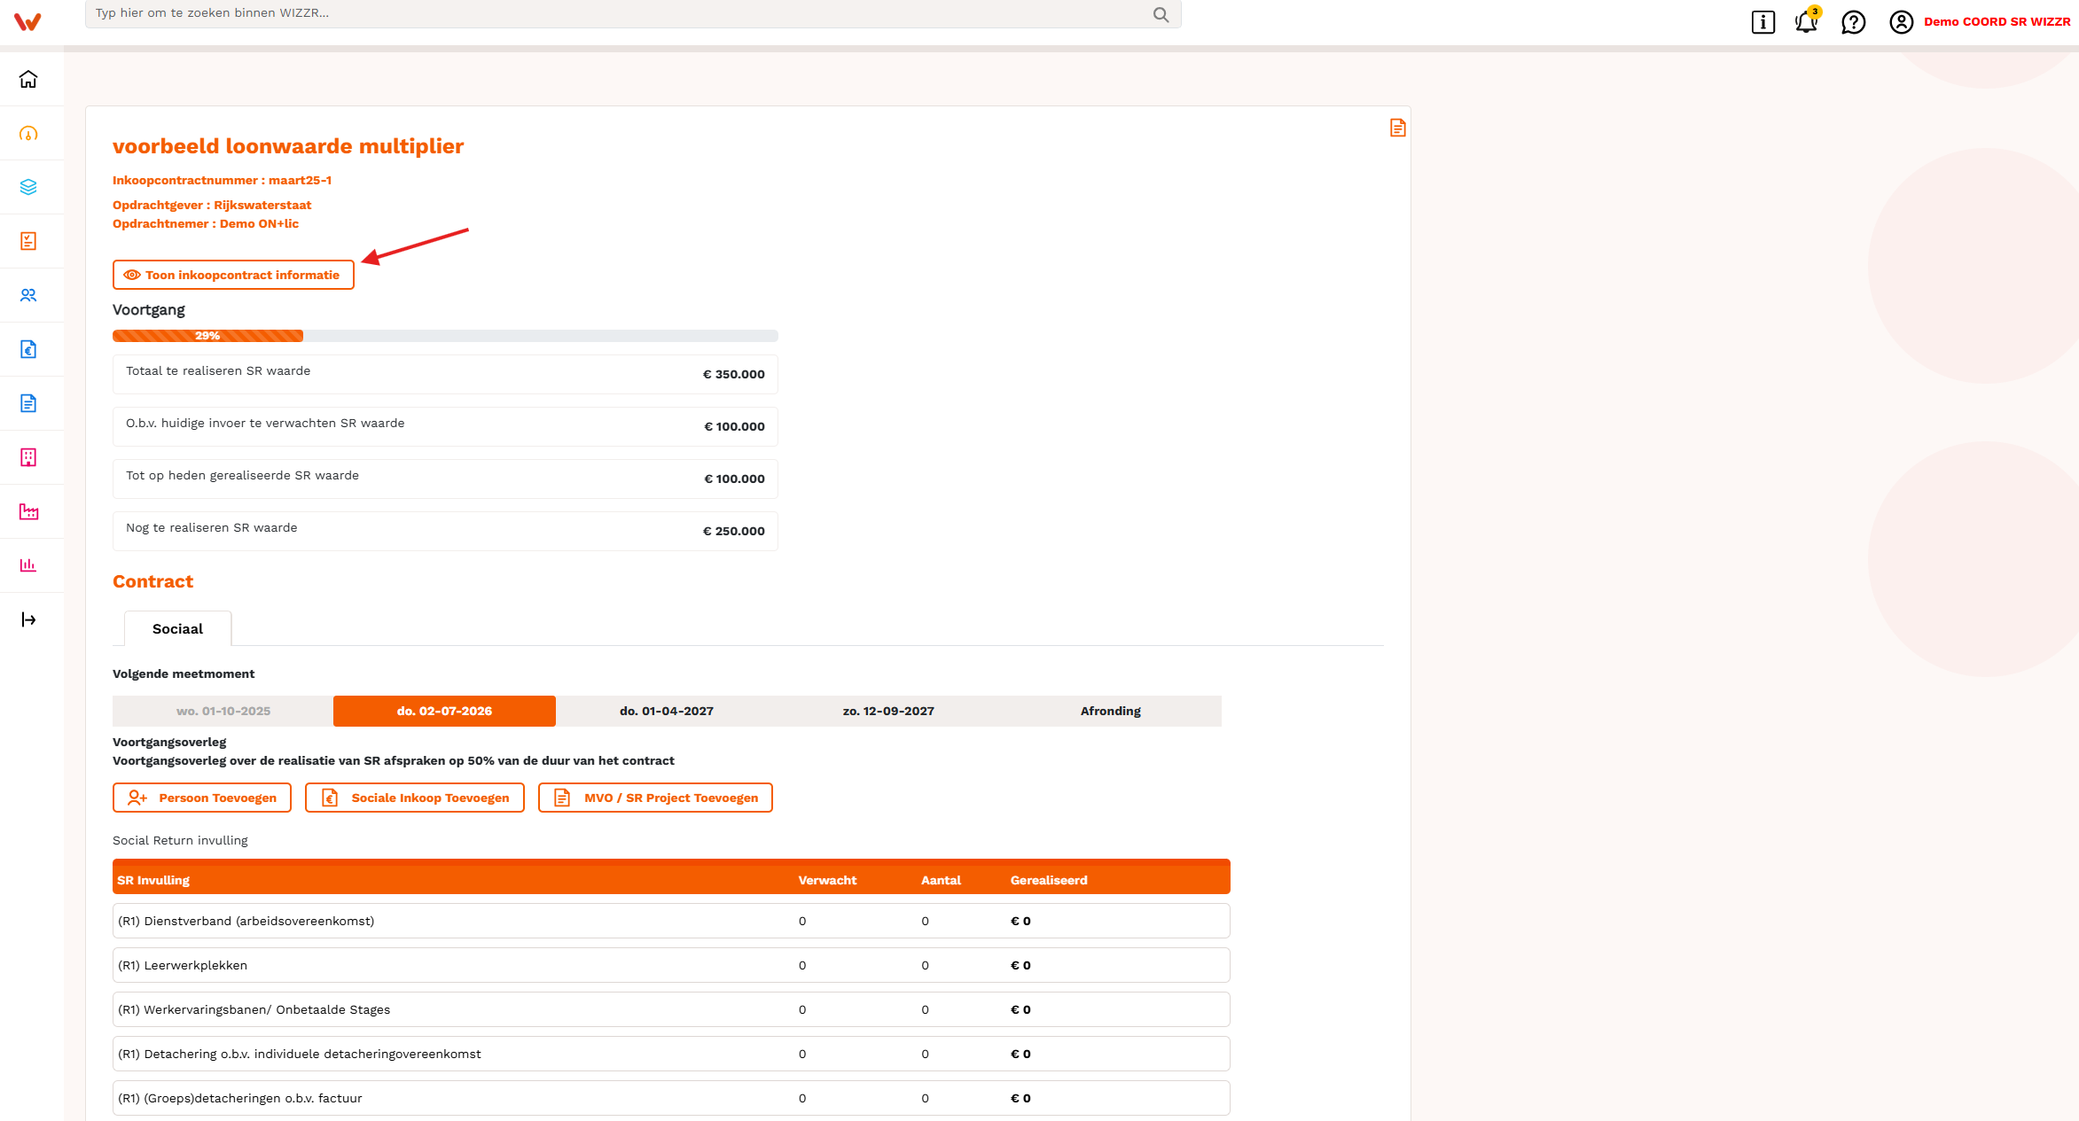The image size is (2079, 1121).
Task: Click the search magnifier icon
Action: pos(1161,14)
